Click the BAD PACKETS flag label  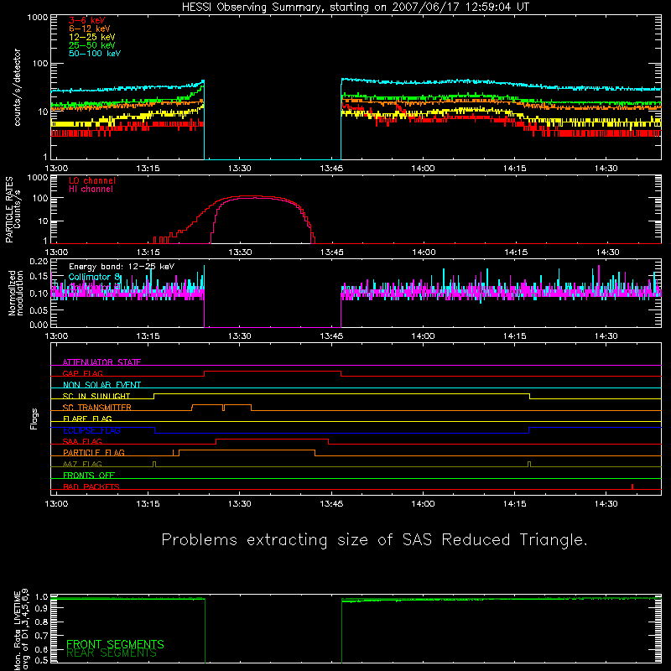click(x=91, y=486)
